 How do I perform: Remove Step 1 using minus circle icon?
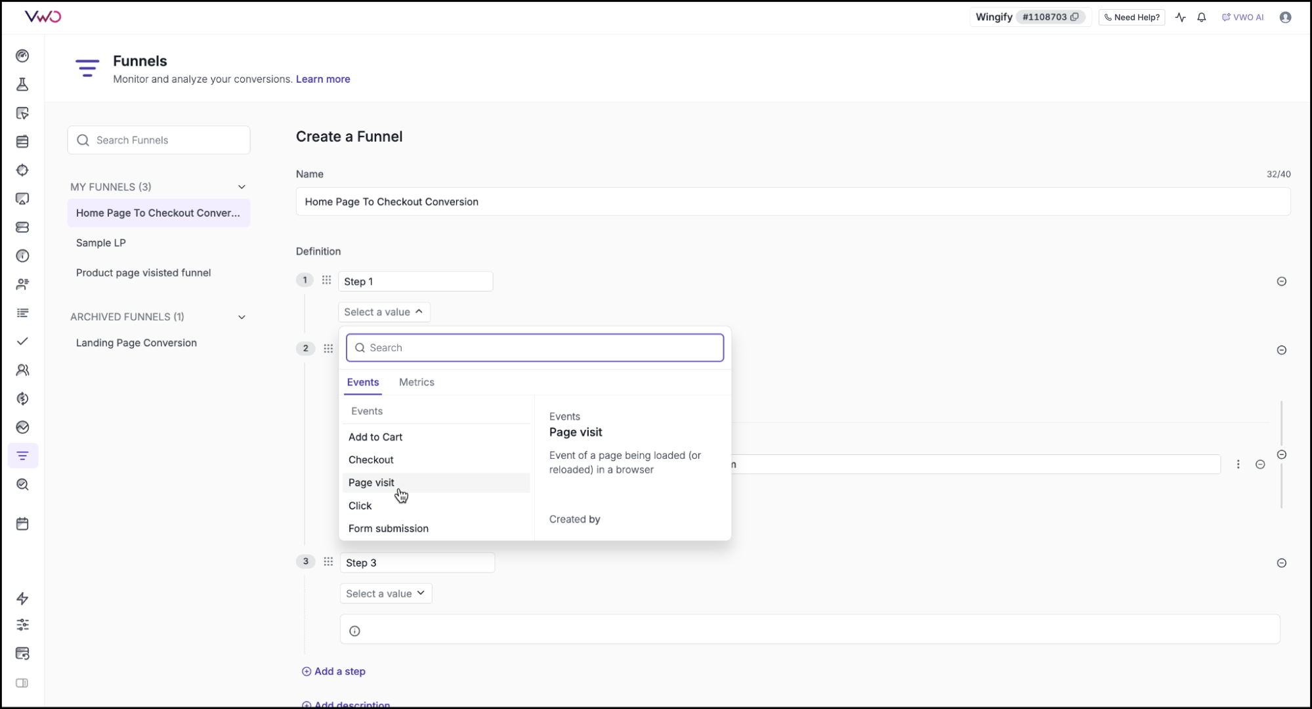point(1281,282)
